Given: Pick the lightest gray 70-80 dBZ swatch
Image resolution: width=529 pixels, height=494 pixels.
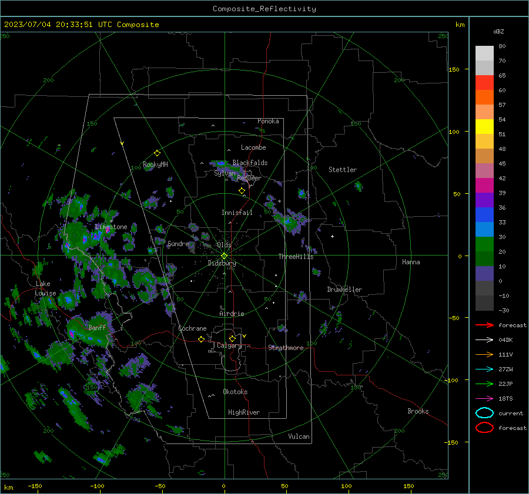Looking at the screenshot, I should point(484,53).
